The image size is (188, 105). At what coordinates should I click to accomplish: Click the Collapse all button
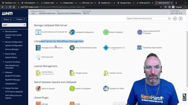(x=21, y=19)
